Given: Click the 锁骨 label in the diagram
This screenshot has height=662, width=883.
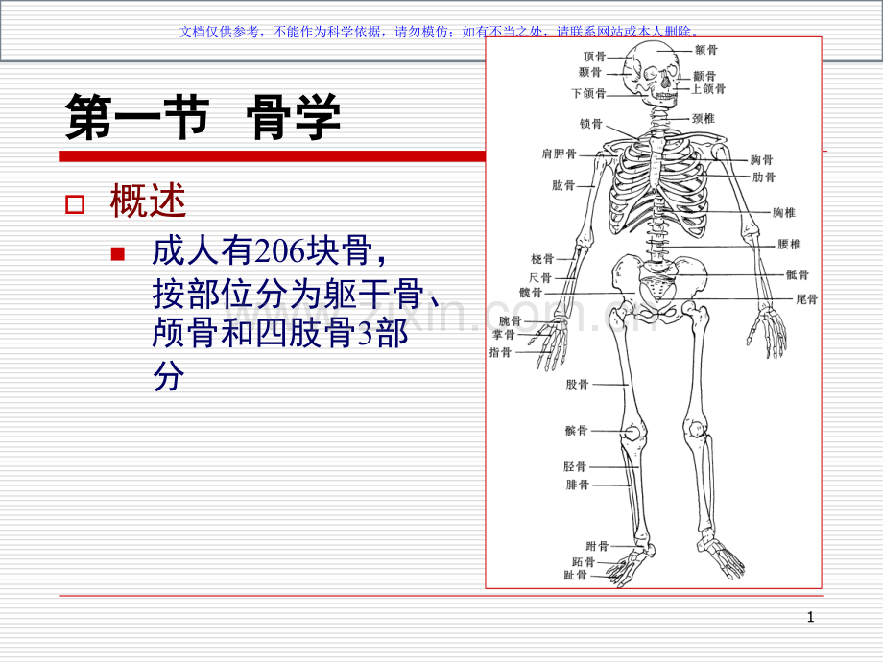Looking at the screenshot, I should [x=590, y=124].
